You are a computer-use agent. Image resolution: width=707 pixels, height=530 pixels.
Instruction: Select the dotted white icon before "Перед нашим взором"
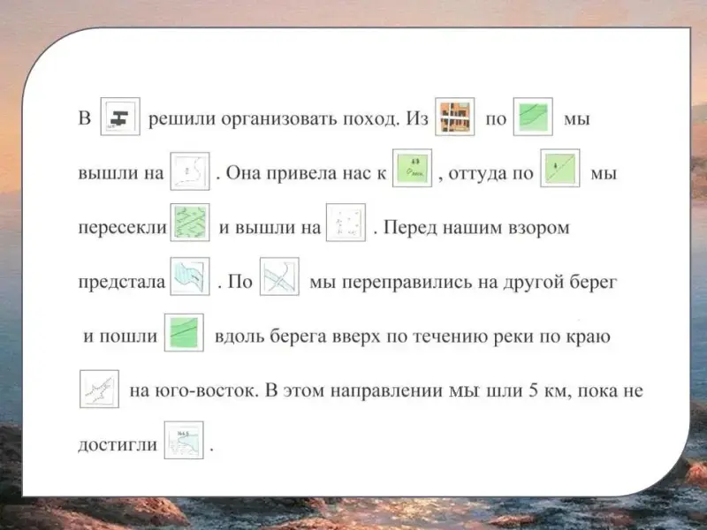click(x=346, y=224)
